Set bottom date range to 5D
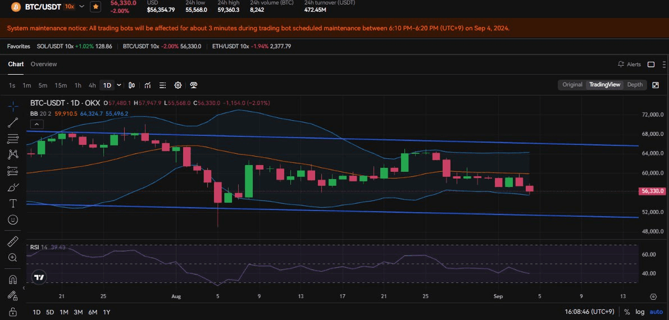Screen dimensions: 669x320 [50, 312]
